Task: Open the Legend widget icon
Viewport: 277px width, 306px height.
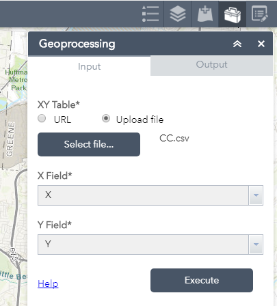Action: (150, 14)
